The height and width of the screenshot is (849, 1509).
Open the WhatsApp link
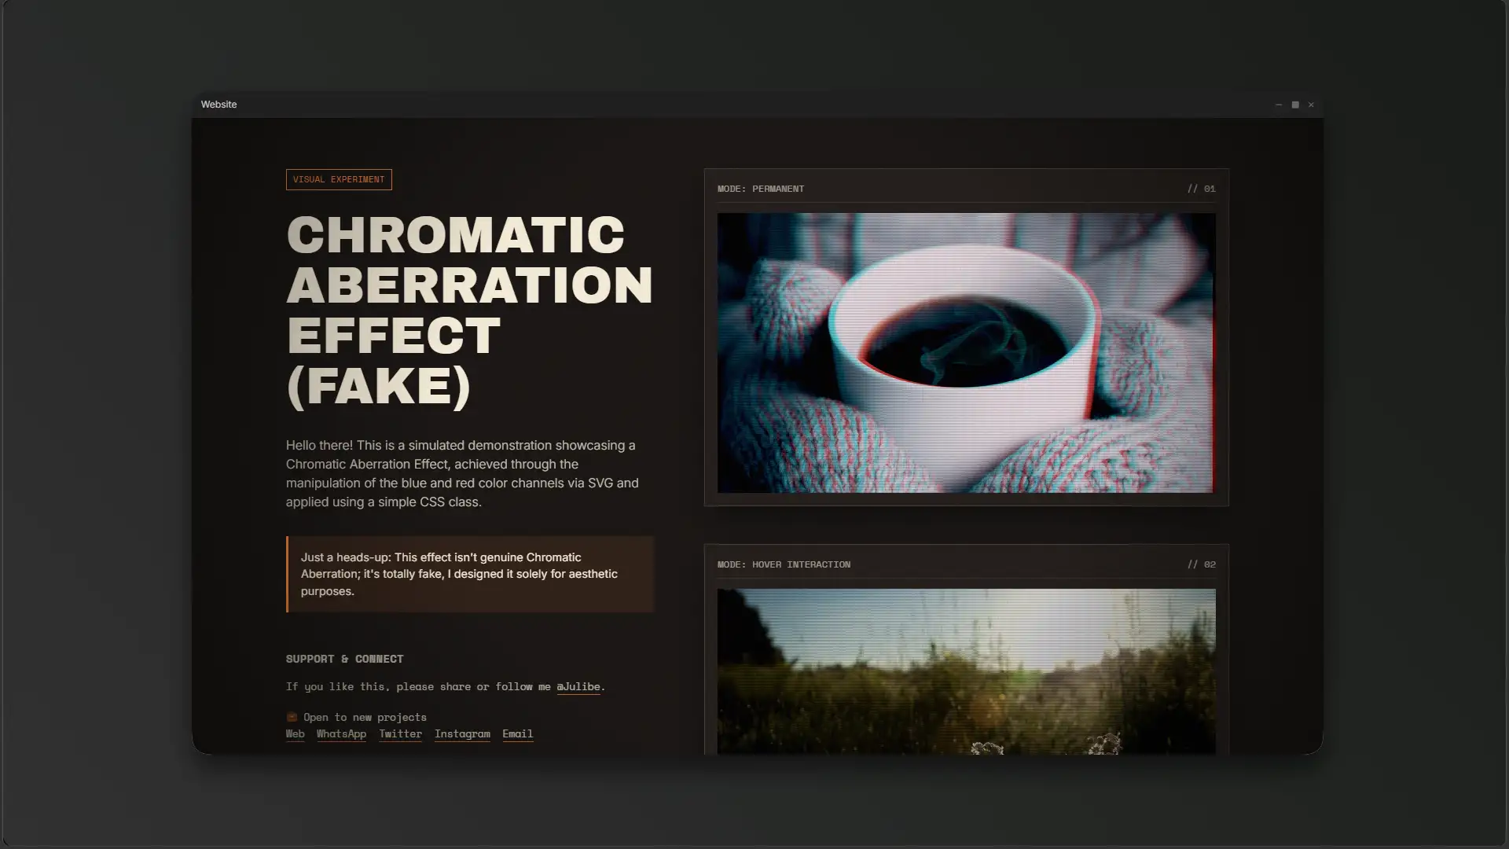tap(341, 734)
